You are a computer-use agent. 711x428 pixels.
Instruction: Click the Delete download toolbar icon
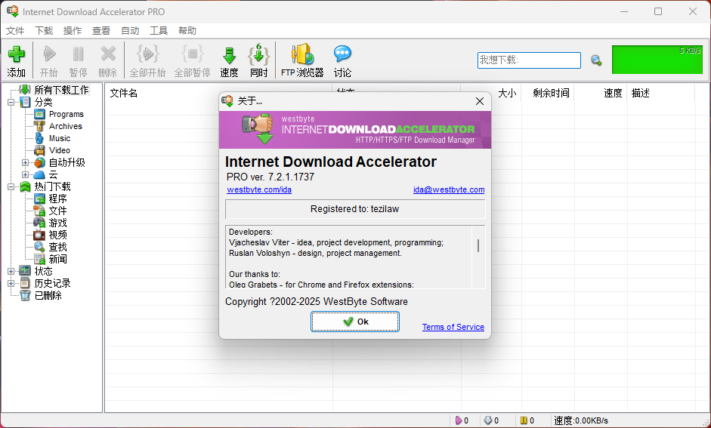tap(108, 54)
